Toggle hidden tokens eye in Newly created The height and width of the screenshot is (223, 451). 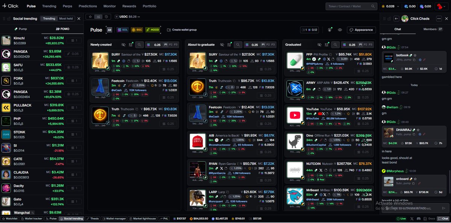click(123, 44)
